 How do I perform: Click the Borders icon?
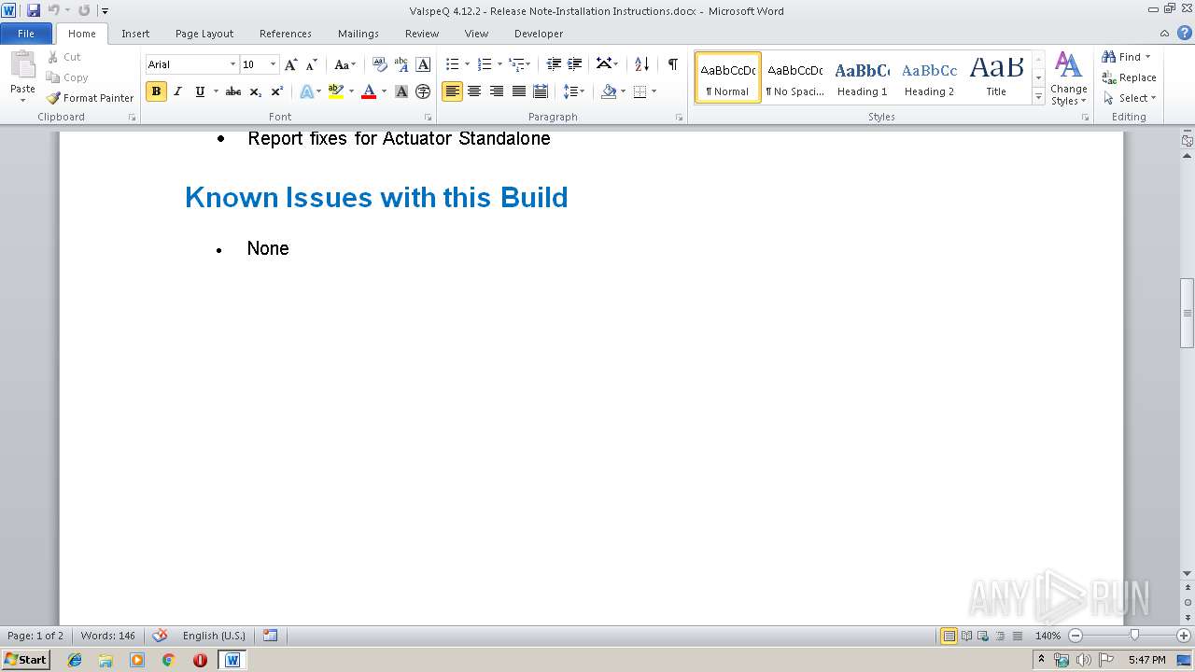[640, 91]
